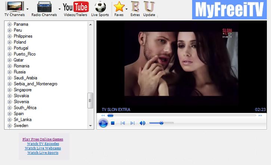
Task: Click the round Play button
Action: (x=103, y=123)
